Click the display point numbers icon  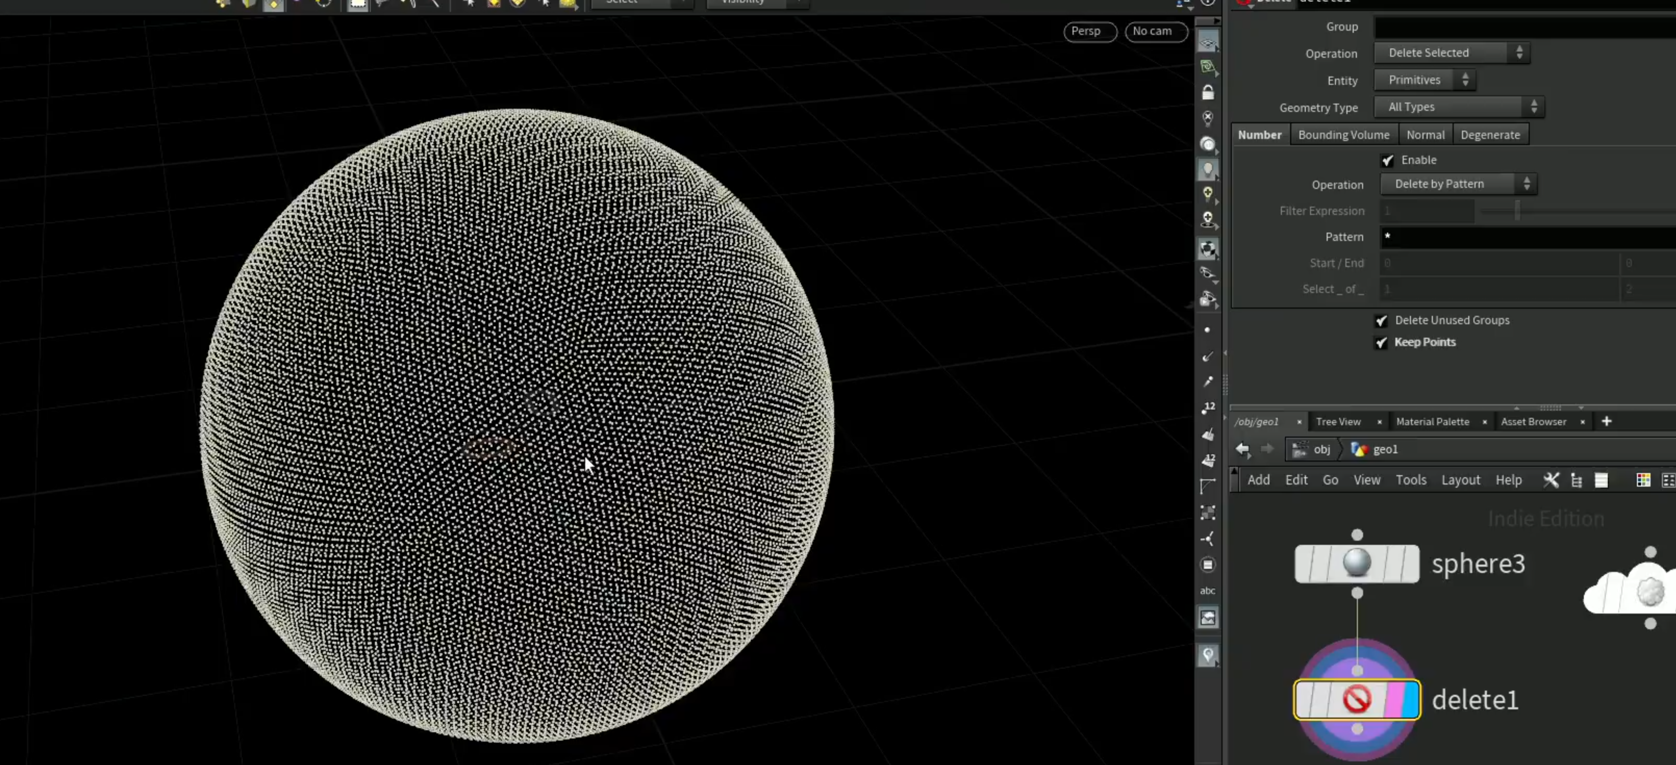(1208, 408)
